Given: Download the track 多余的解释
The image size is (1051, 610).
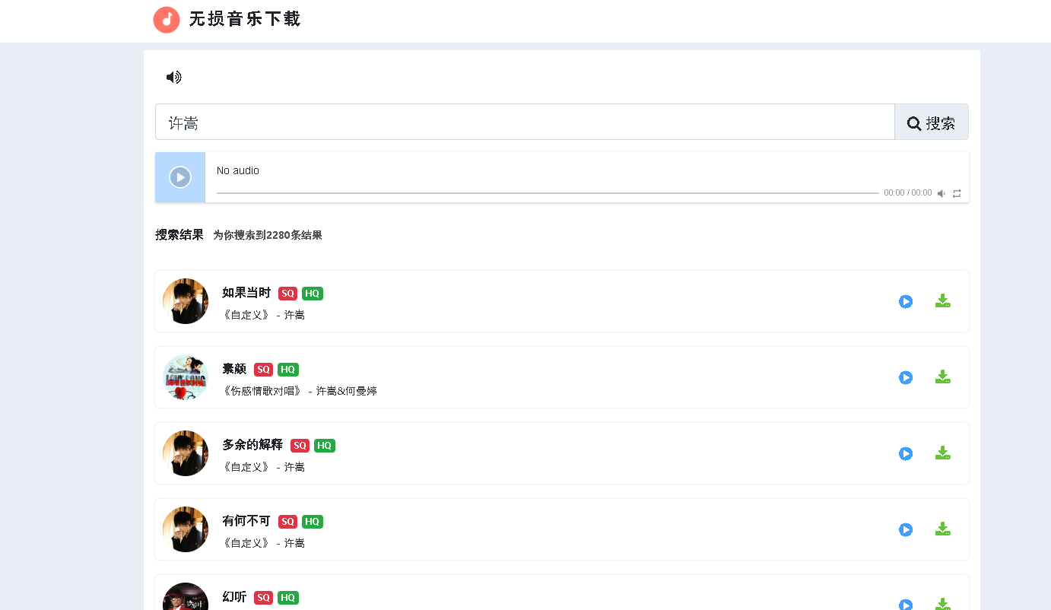Looking at the screenshot, I should point(943,453).
